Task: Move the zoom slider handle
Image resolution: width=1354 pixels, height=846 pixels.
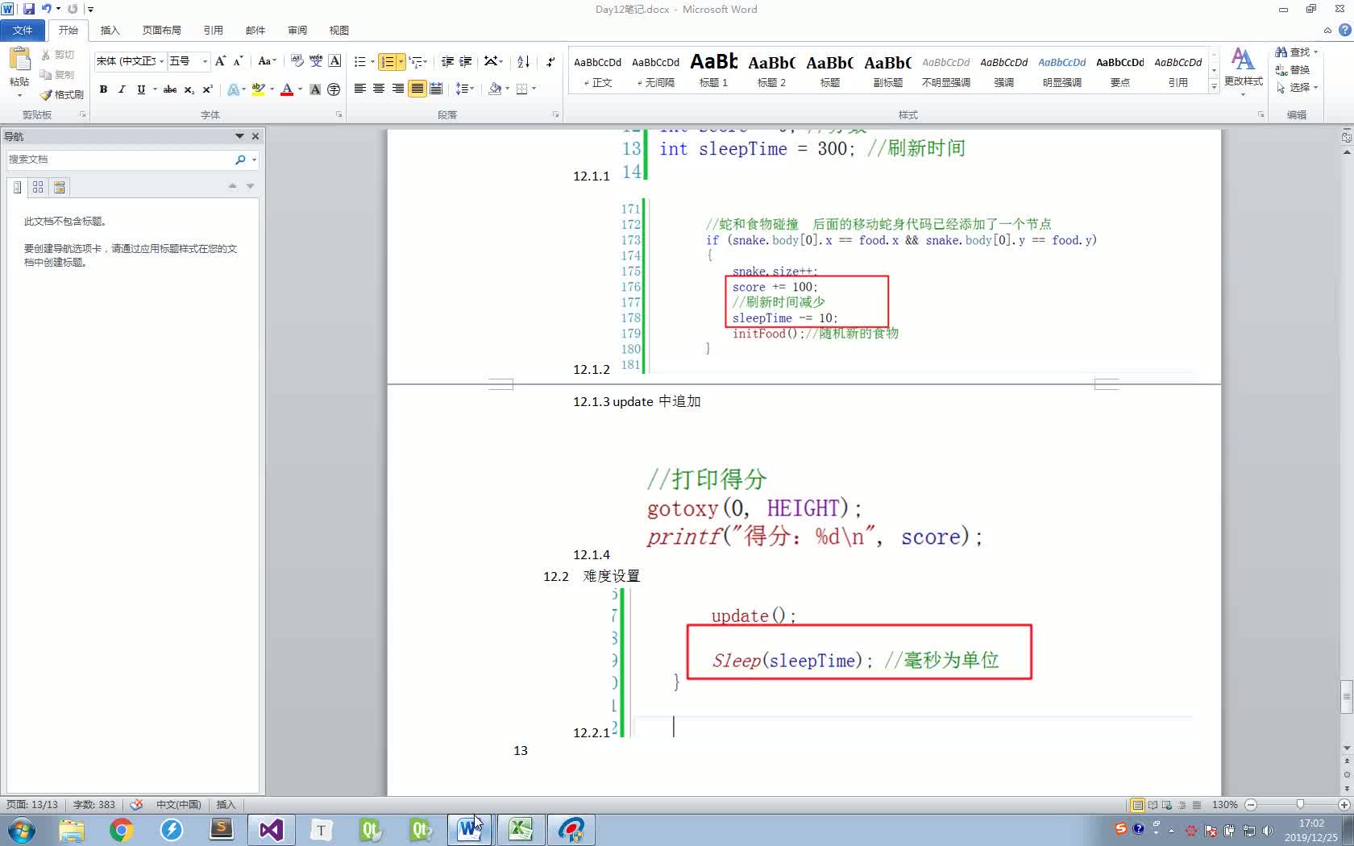Action: point(1300,804)
